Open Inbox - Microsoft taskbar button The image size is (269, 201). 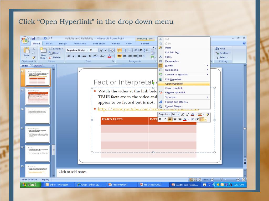point(59,185)
